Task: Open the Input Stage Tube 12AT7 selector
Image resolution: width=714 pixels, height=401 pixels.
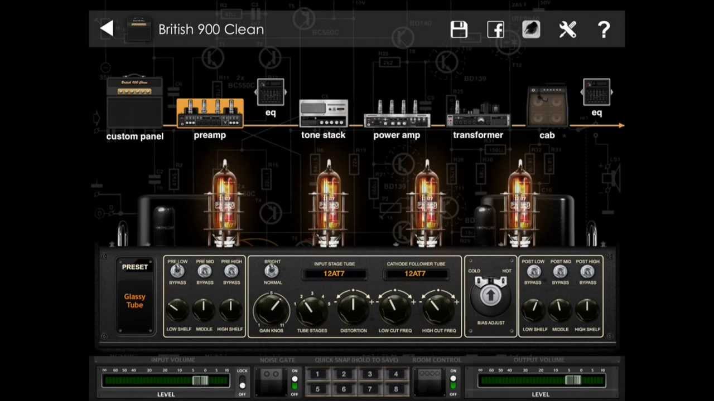Action: pos(334,274)
